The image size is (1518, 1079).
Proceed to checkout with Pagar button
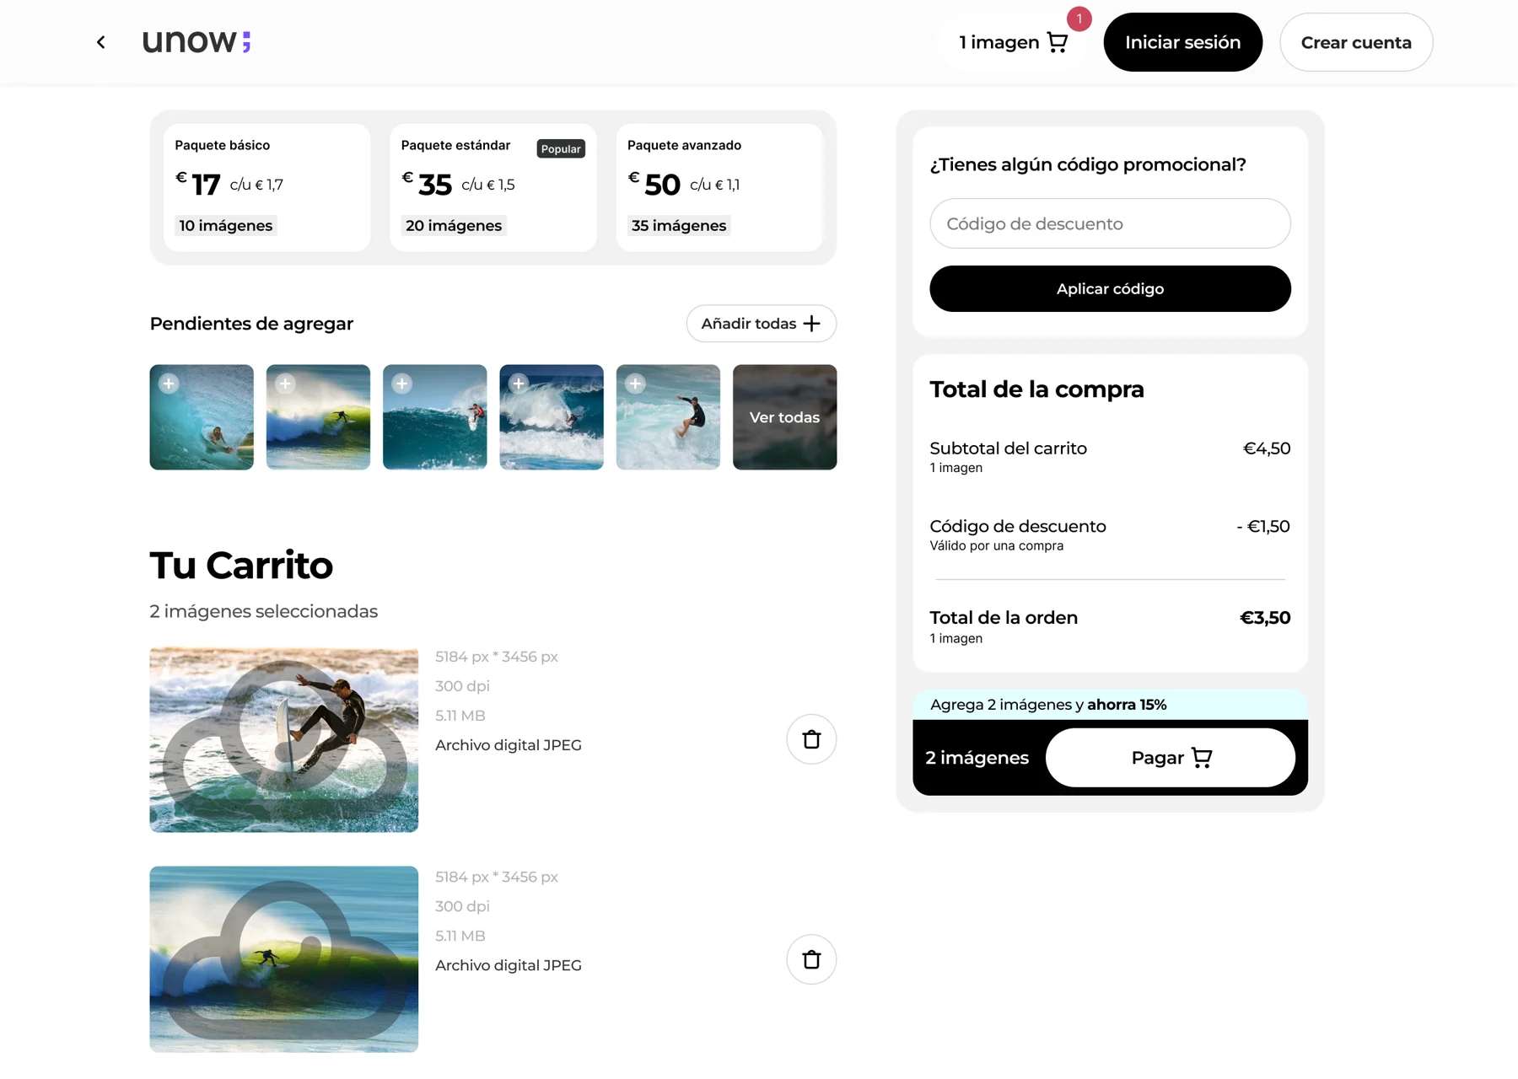click(x=1170, y=758)
